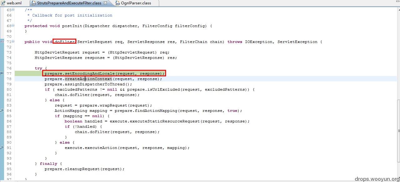400x182 pixels.
Task: Click the current instruction pointer at line 77
Action: [x=2, y=73]
